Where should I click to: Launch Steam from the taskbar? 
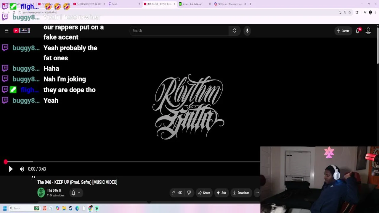click(x=70, y=208)
